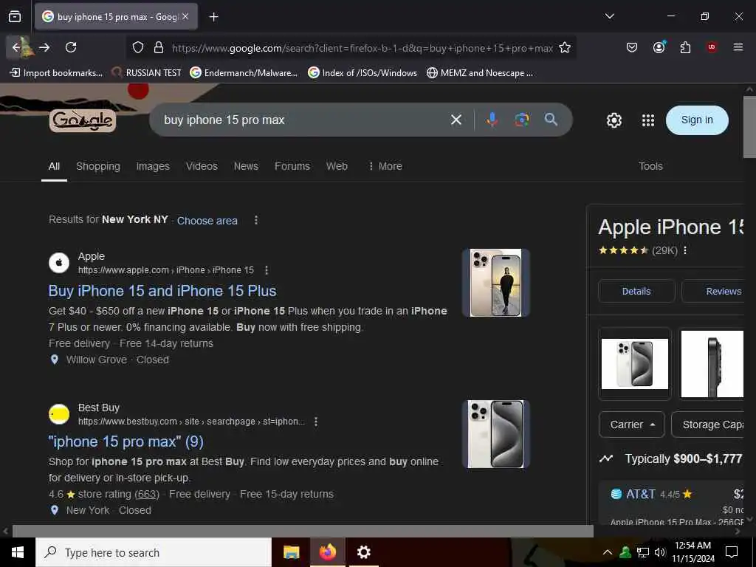Show hidden system tray icons

[607, 552]
